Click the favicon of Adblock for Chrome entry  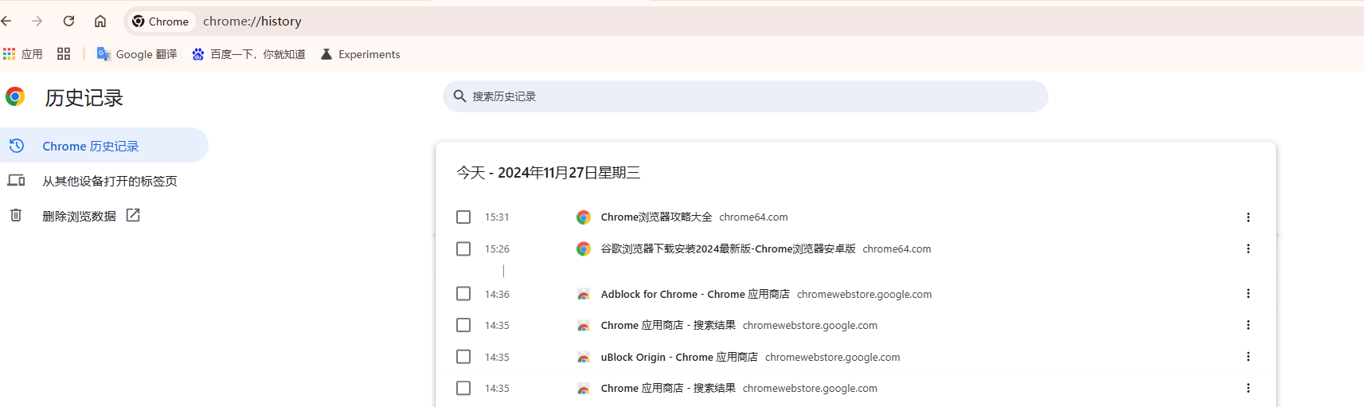pos(584,294)
